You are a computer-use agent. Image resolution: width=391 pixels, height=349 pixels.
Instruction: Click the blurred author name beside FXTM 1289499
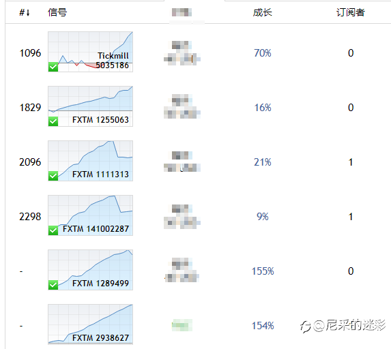[182, 270]
